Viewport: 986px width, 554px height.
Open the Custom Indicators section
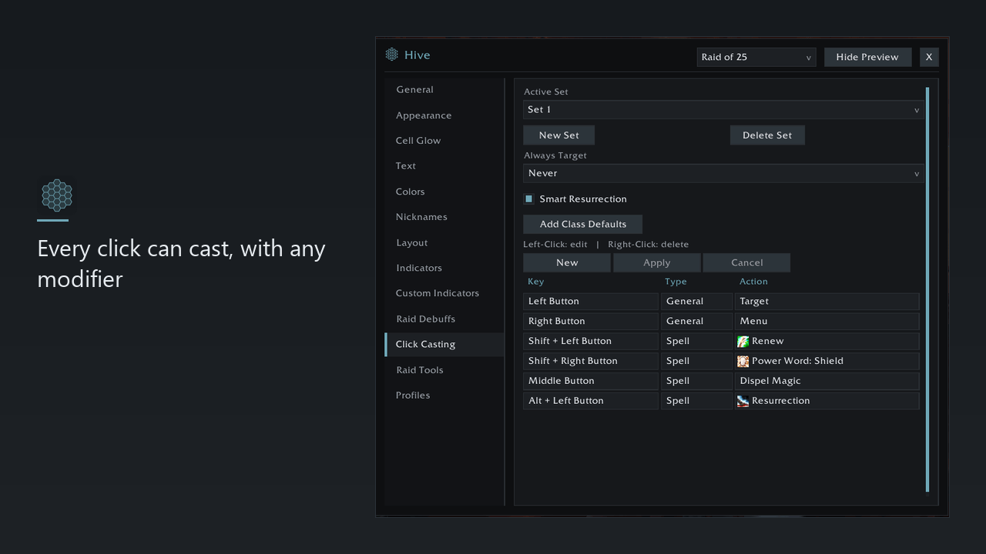coord(438,294)
